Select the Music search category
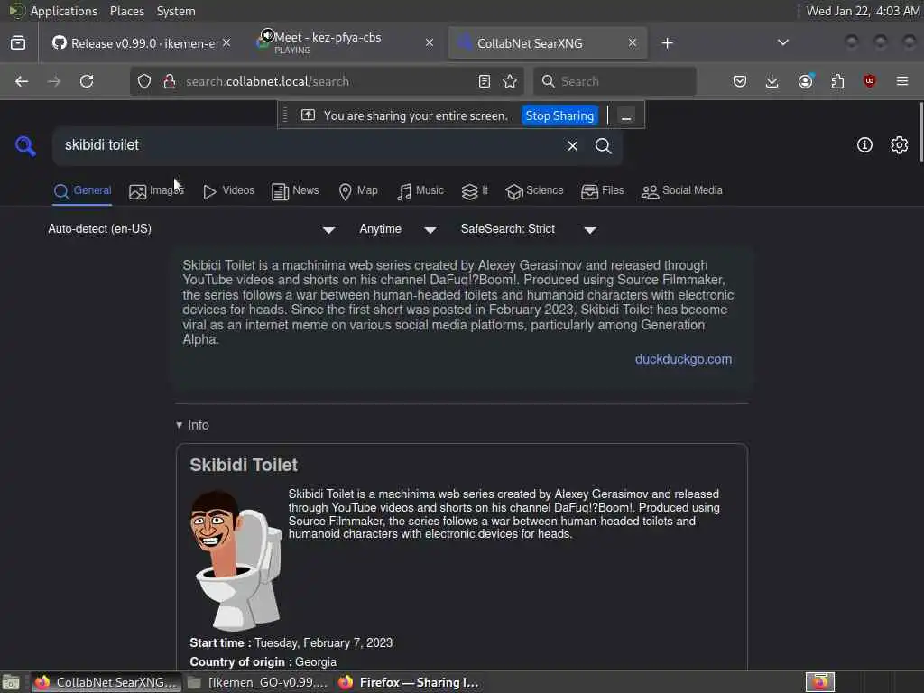This screenshot has width=924, height=693. pos(420,191)
